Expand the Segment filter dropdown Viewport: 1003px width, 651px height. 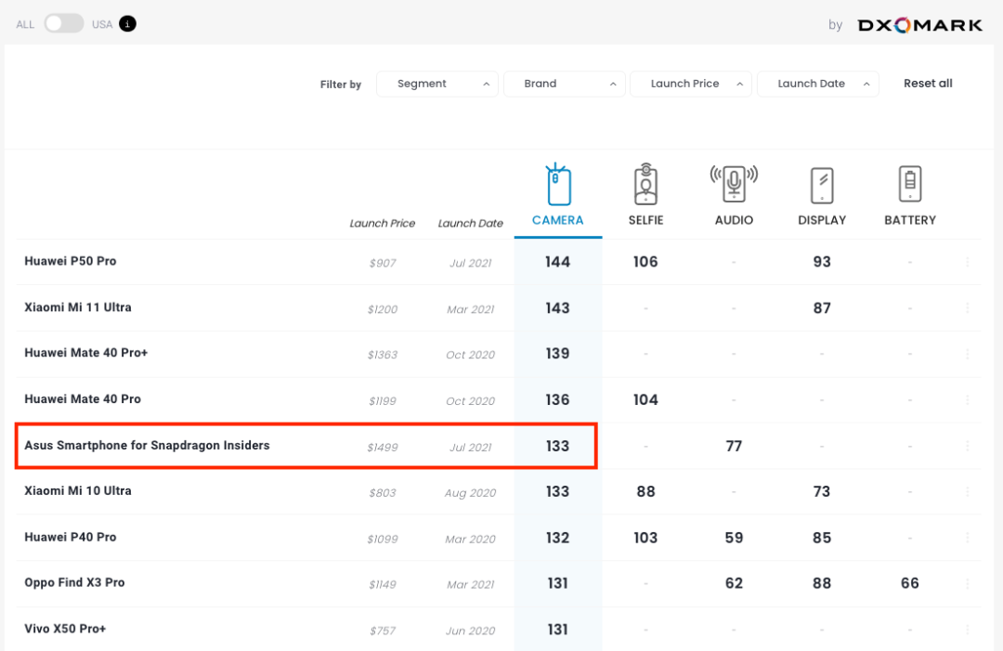point(437,84)
